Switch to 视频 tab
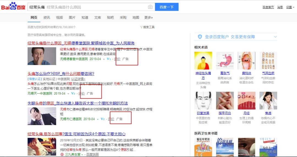Viewport: 297px width, 157px height. pos(59,17)
